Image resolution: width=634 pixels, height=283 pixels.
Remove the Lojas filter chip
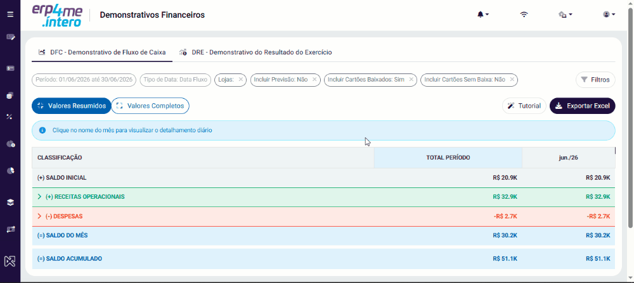pos(240,80)
